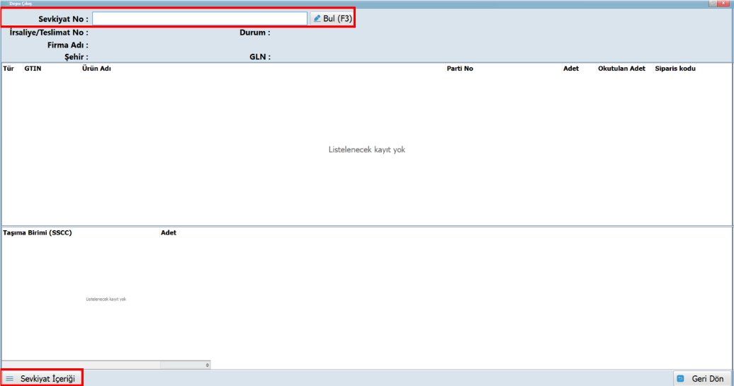Click the GTIN column header
Image resolution: width=734 pixels, height=386 pixels.
33,69
